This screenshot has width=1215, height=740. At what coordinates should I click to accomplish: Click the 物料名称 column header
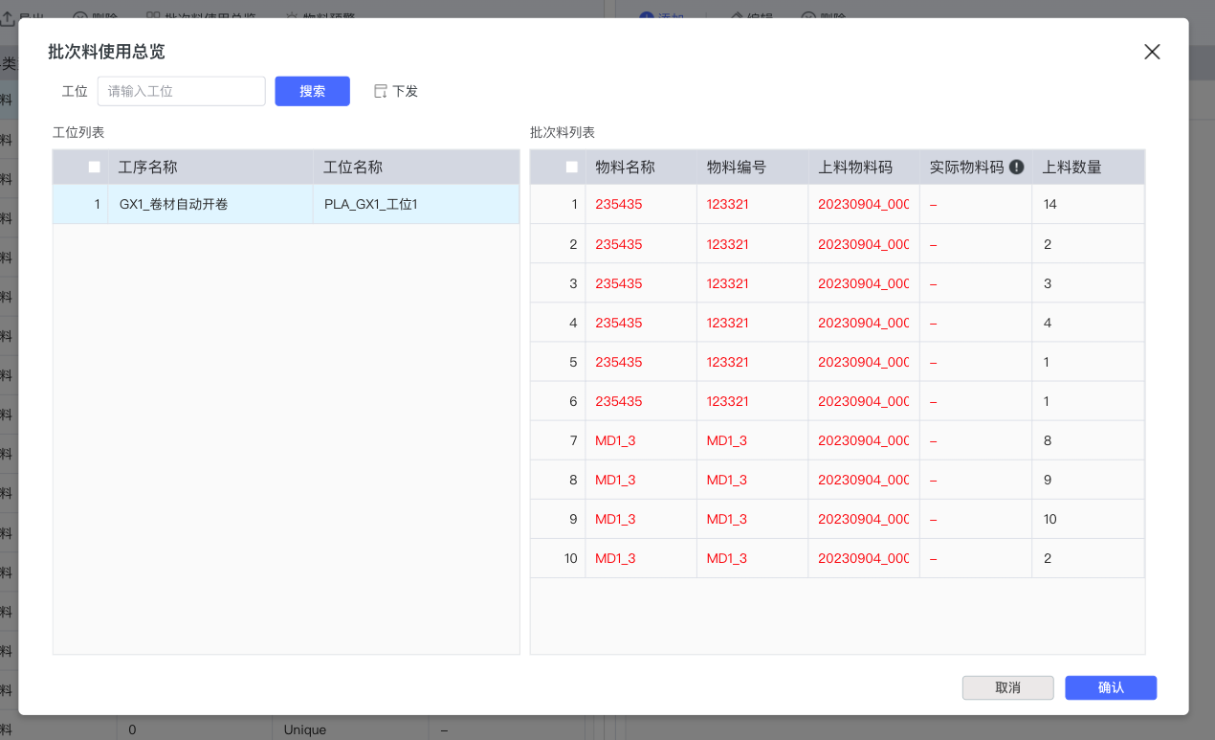(625, 167)
